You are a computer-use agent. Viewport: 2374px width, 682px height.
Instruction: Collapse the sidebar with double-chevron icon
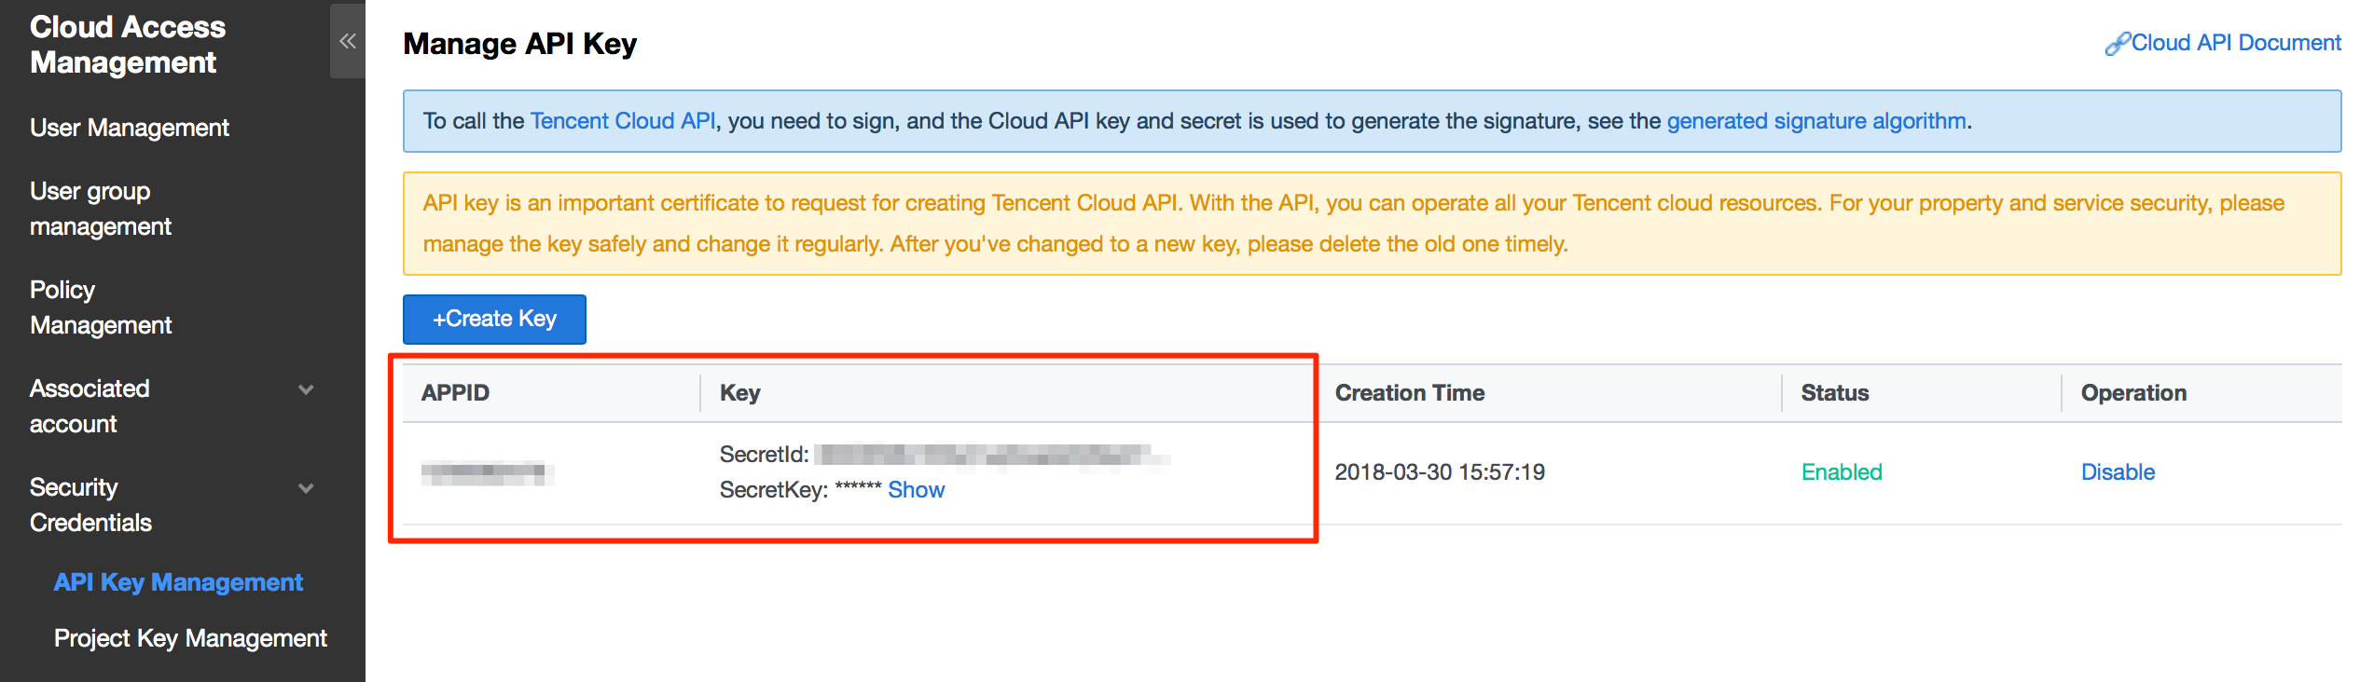[348, 41]
